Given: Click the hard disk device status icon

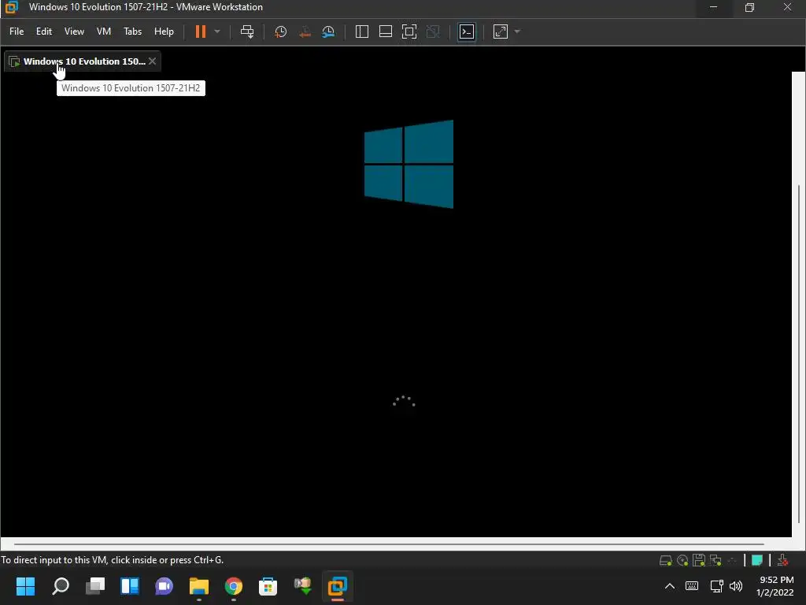Looking at the screenshot, I should (x=666, y=560).
